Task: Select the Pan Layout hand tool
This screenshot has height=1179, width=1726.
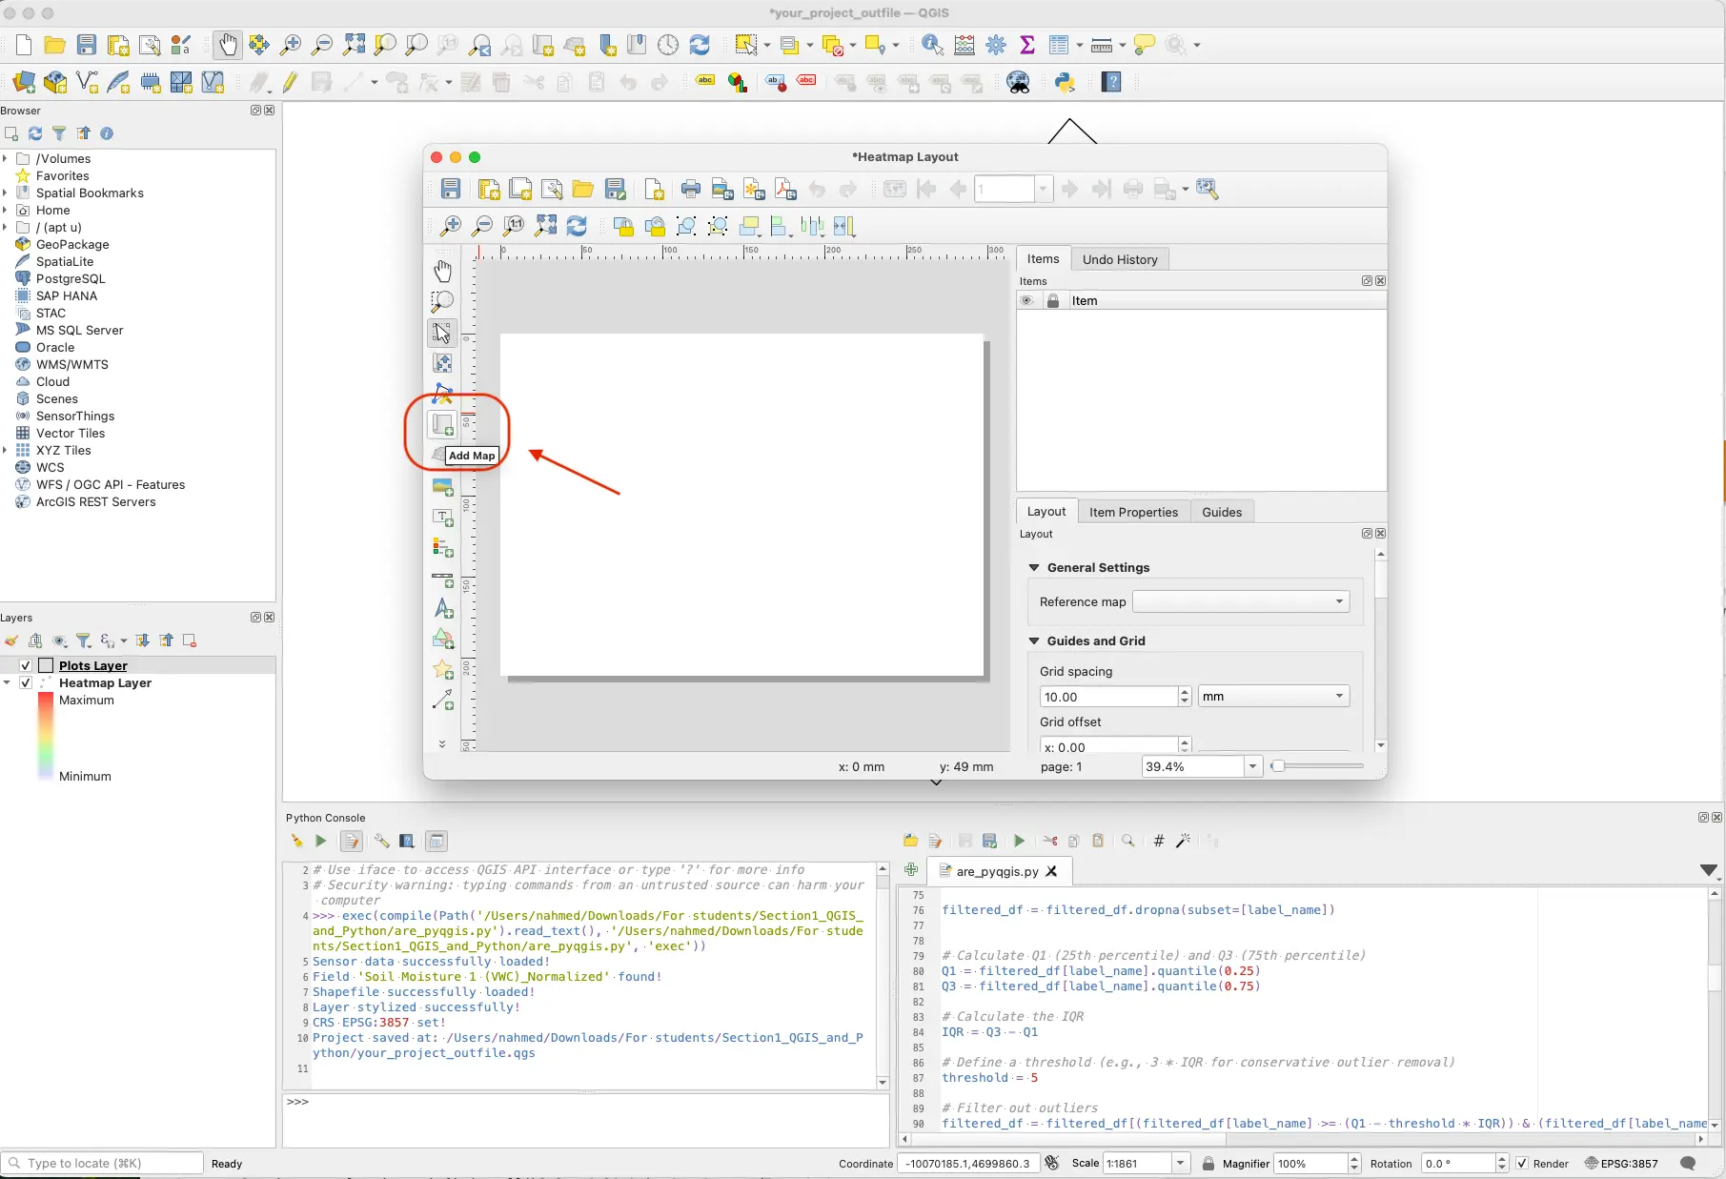Action: pos(443,271)
